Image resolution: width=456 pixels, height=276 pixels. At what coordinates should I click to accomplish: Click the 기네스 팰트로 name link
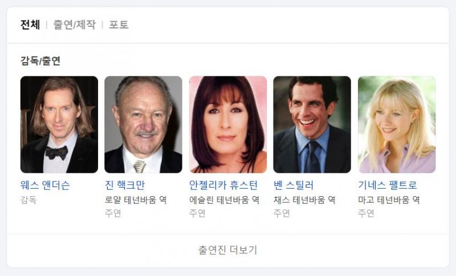pos(388,185)
